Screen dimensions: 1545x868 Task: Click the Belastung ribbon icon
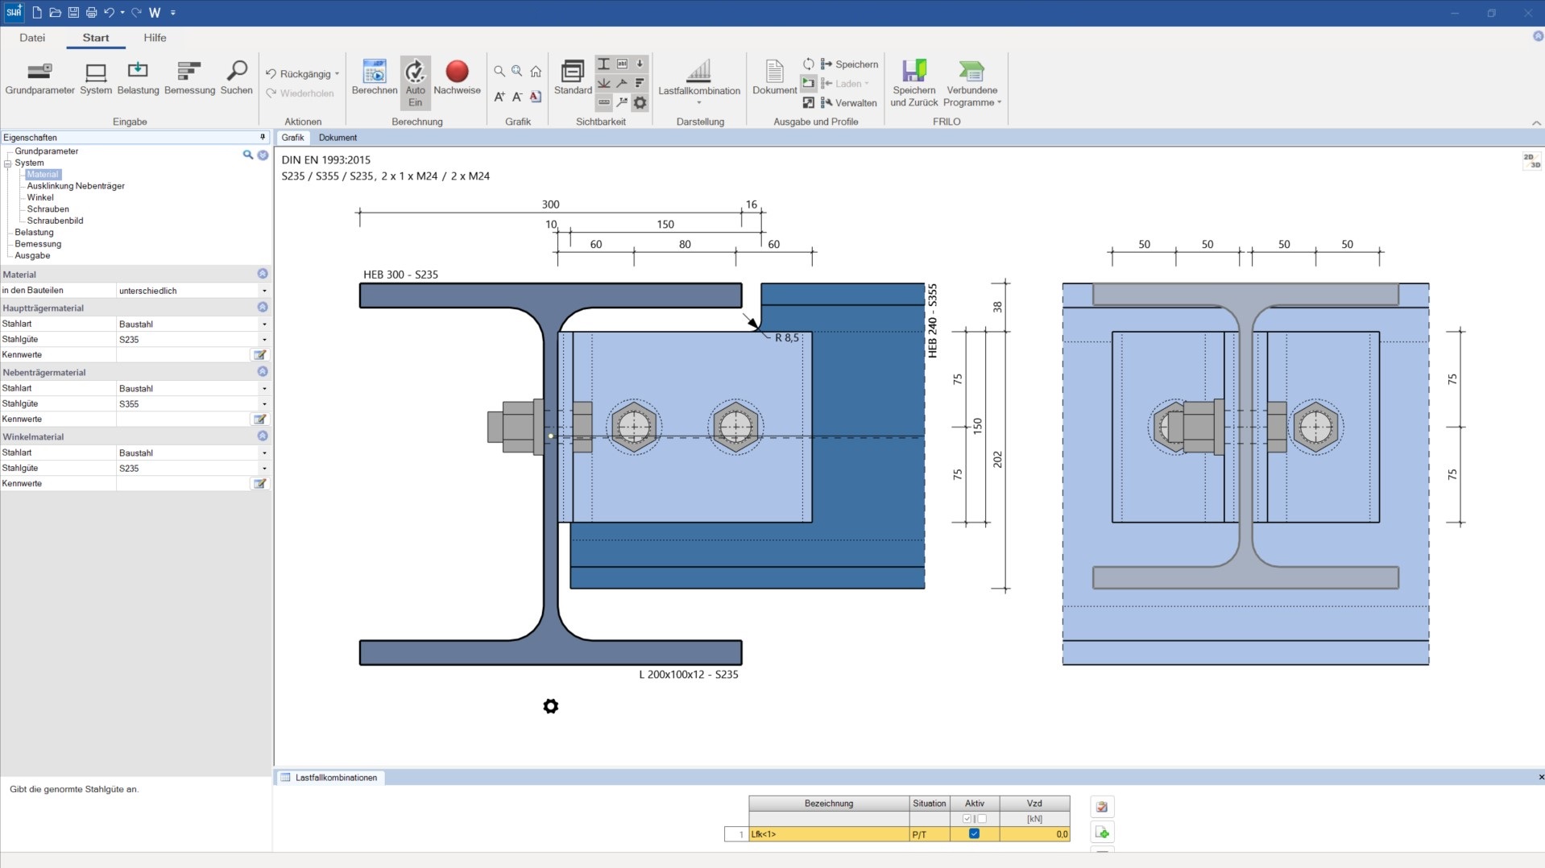click(x=138, y=78)
